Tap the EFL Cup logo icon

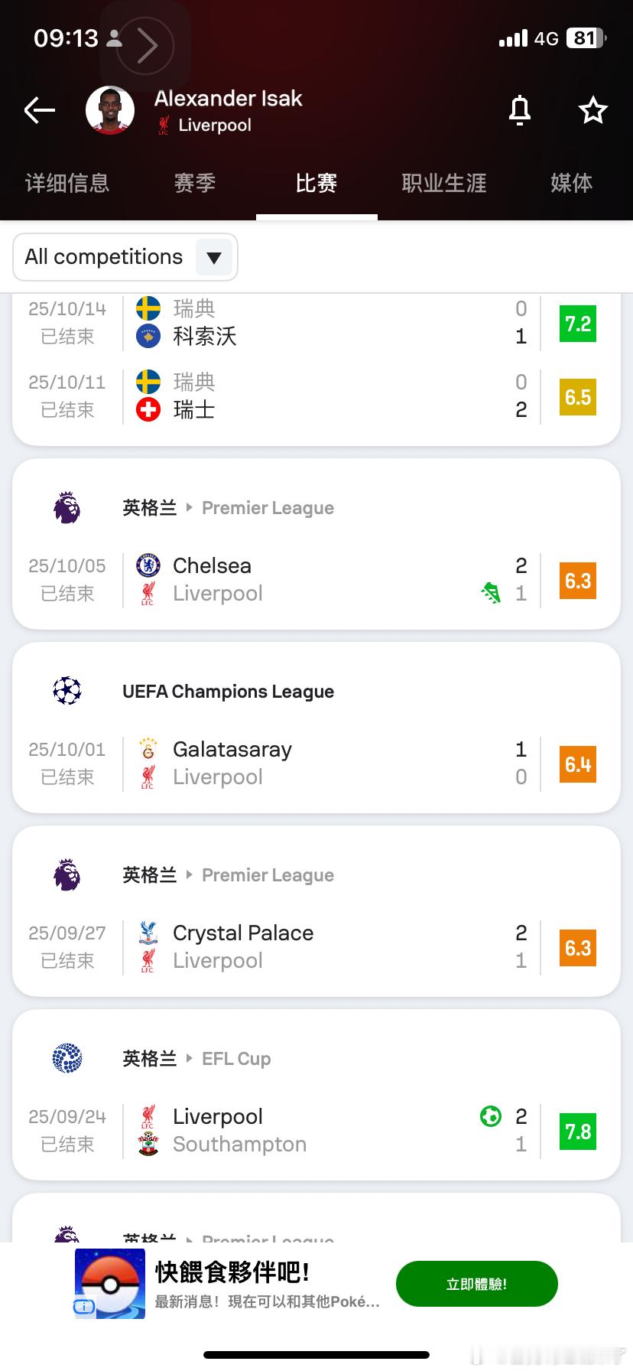[x=67, y=1058]
